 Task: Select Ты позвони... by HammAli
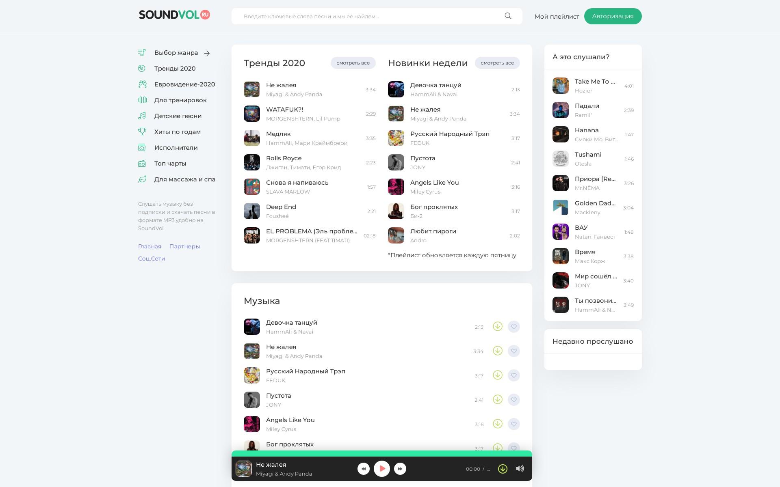pos(593,305)
